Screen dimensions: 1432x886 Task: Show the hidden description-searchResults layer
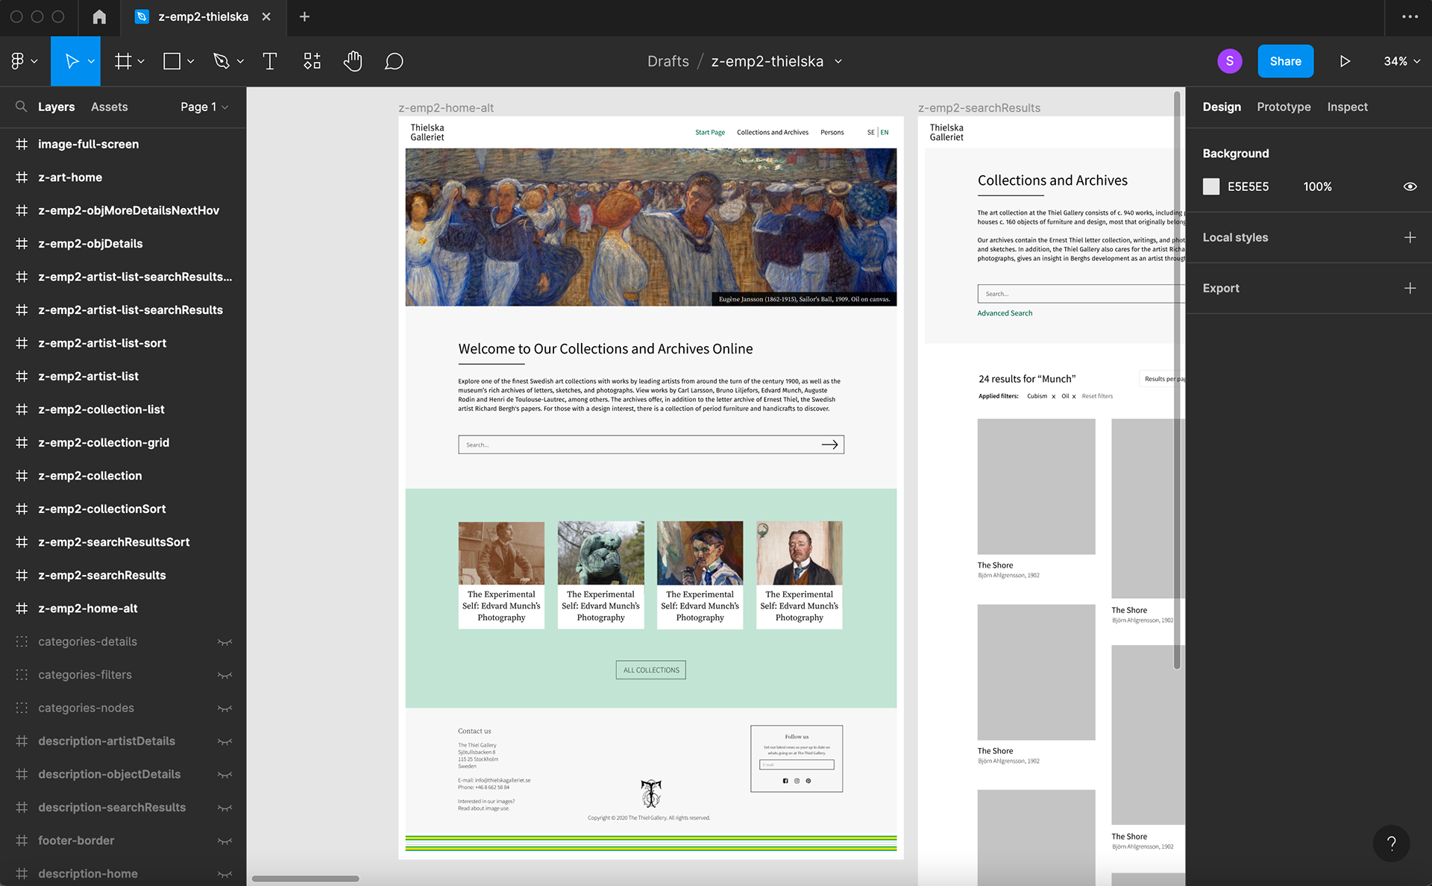[x=224, y=808]
